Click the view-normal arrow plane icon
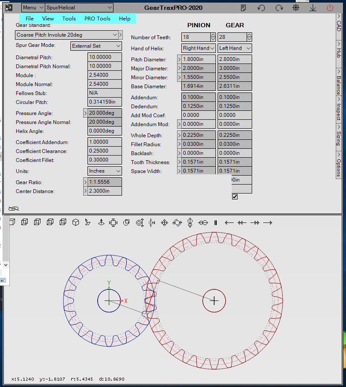Screen dimensions: 346x387 (x=87, y=222)
